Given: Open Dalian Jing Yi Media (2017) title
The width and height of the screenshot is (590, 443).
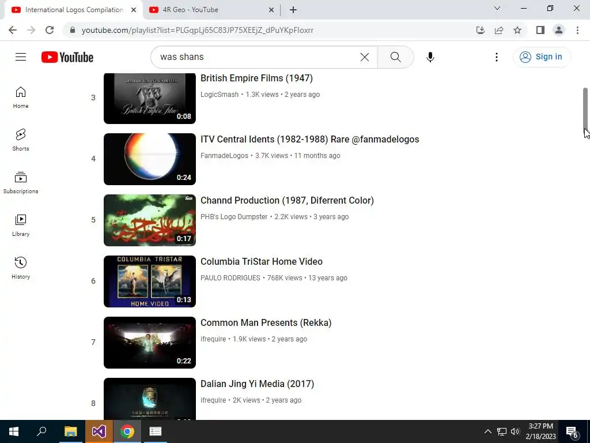Looking at the screenshot, I should point(258,384).
